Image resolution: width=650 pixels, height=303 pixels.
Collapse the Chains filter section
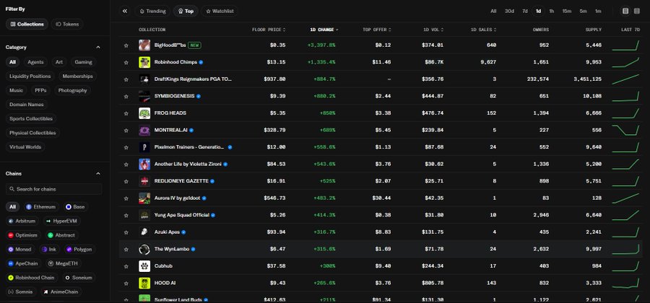coord(98,173)
